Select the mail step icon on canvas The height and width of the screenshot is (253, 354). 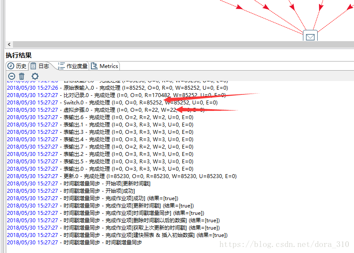pos(310,36)
